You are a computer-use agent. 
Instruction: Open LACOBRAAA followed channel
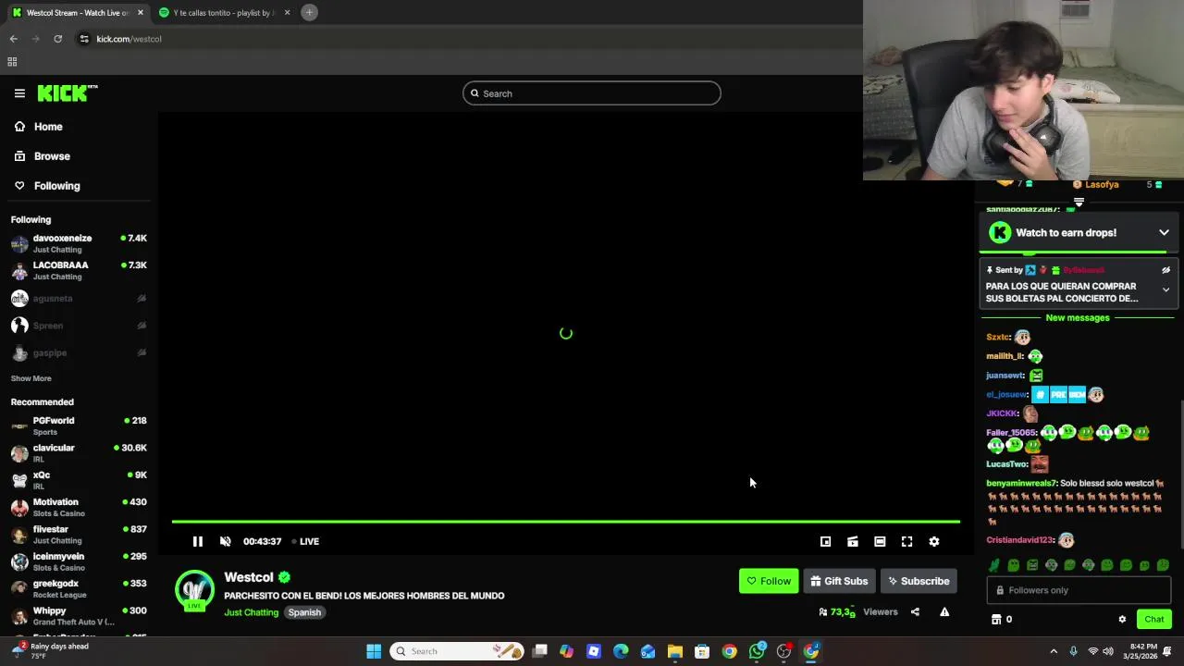pyautogui.click(x=79, y=270)
